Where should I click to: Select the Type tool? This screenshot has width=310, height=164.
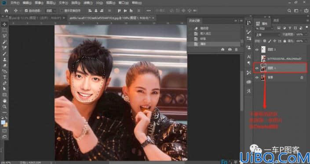(4, 77)
